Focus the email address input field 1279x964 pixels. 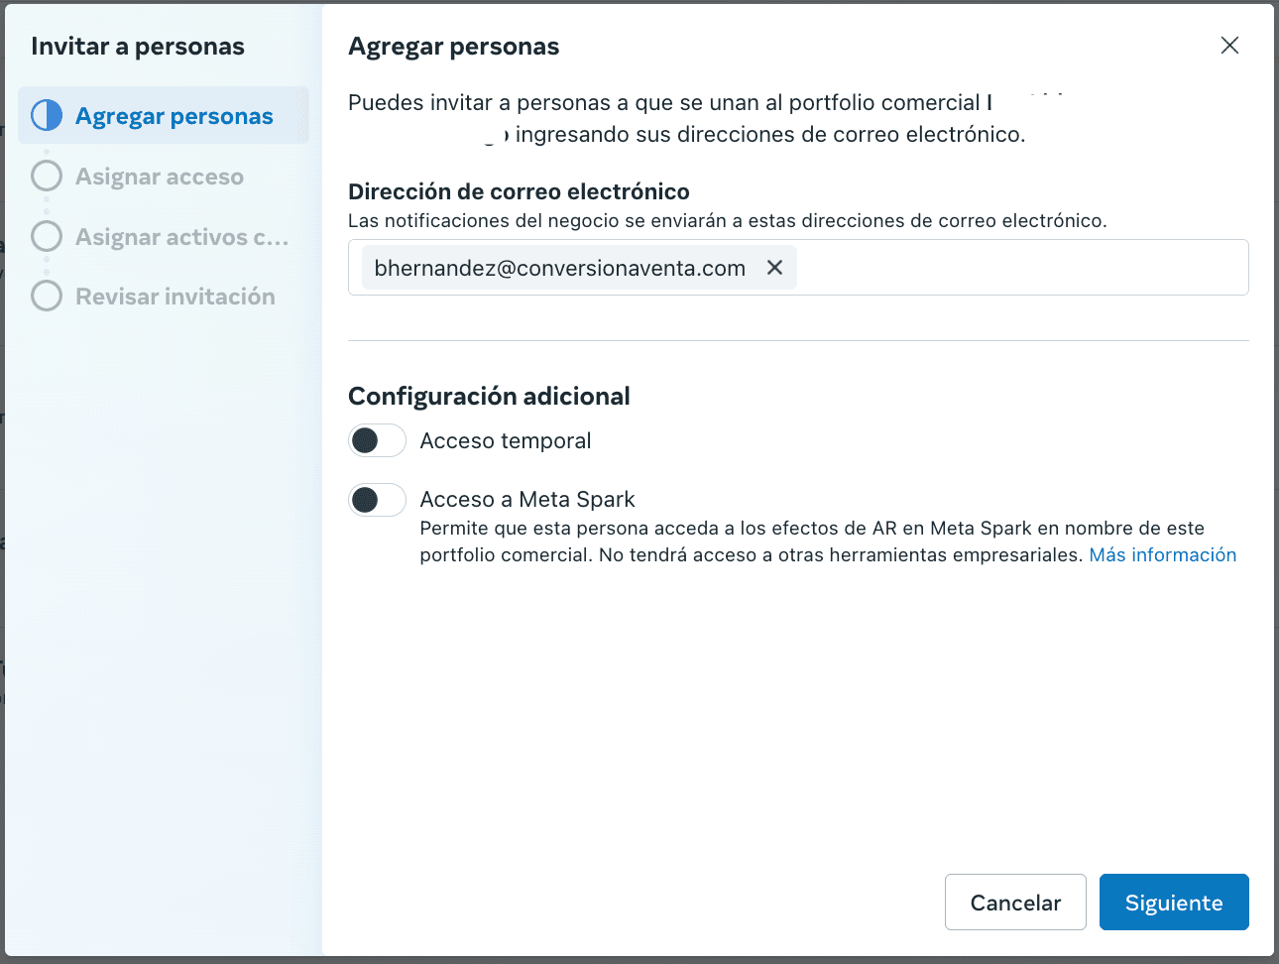pos(1021,268)
